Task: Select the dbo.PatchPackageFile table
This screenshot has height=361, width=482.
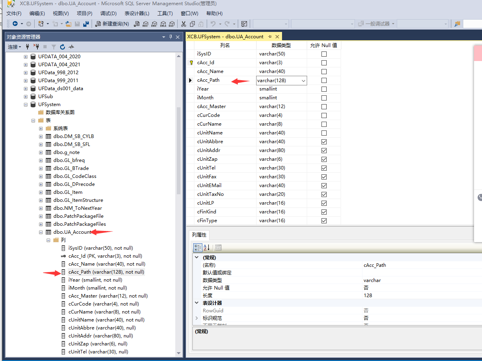Action: [78, 216]
